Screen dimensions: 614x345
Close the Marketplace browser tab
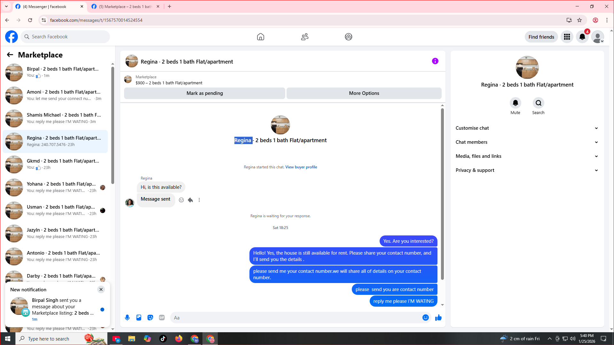pyautogui.click(x=158, y=6)
